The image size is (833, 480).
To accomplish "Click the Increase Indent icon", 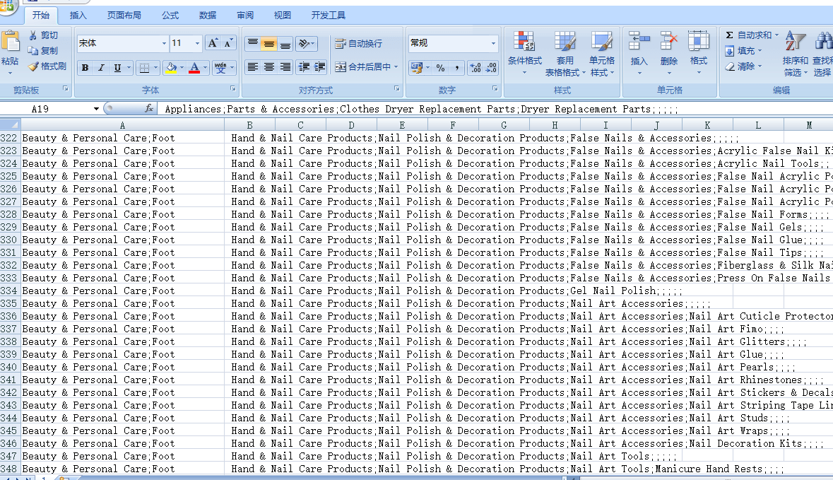I will click(x=320, y=67).
